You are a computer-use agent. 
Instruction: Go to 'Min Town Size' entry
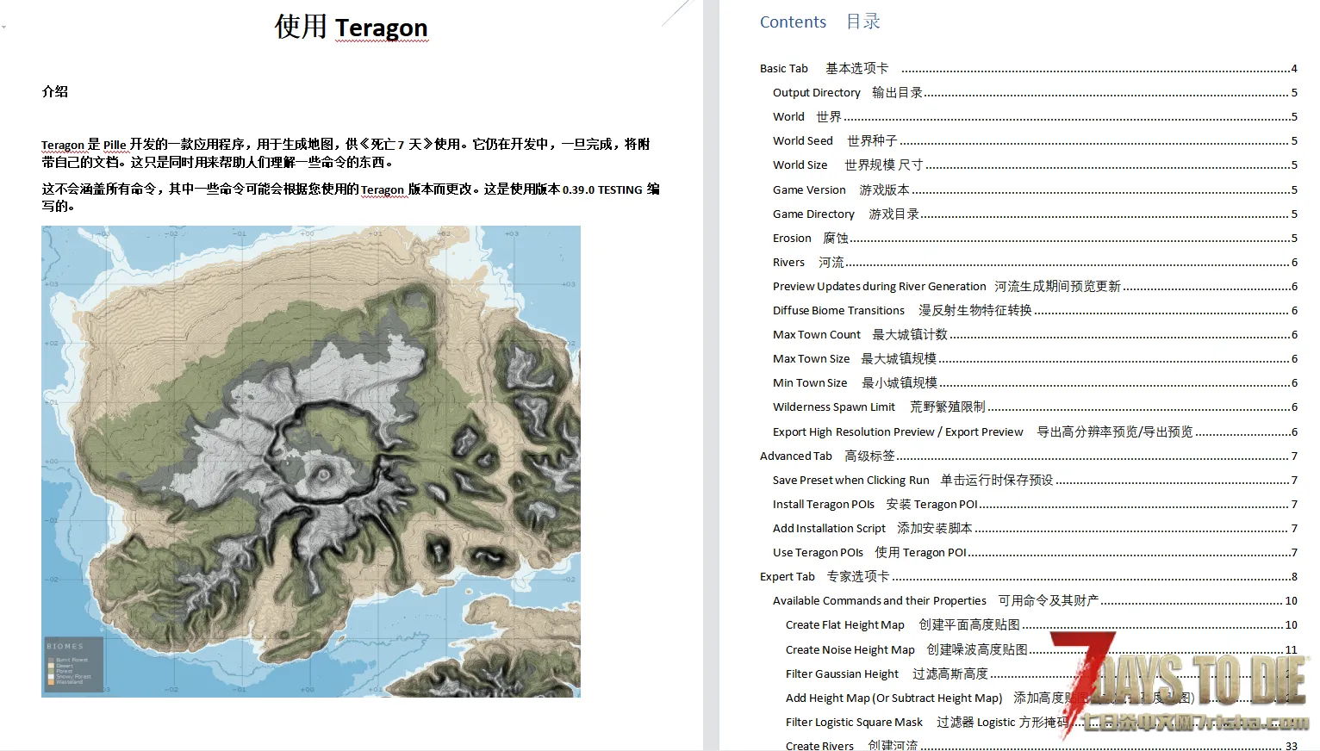(x=1035, y=382)
